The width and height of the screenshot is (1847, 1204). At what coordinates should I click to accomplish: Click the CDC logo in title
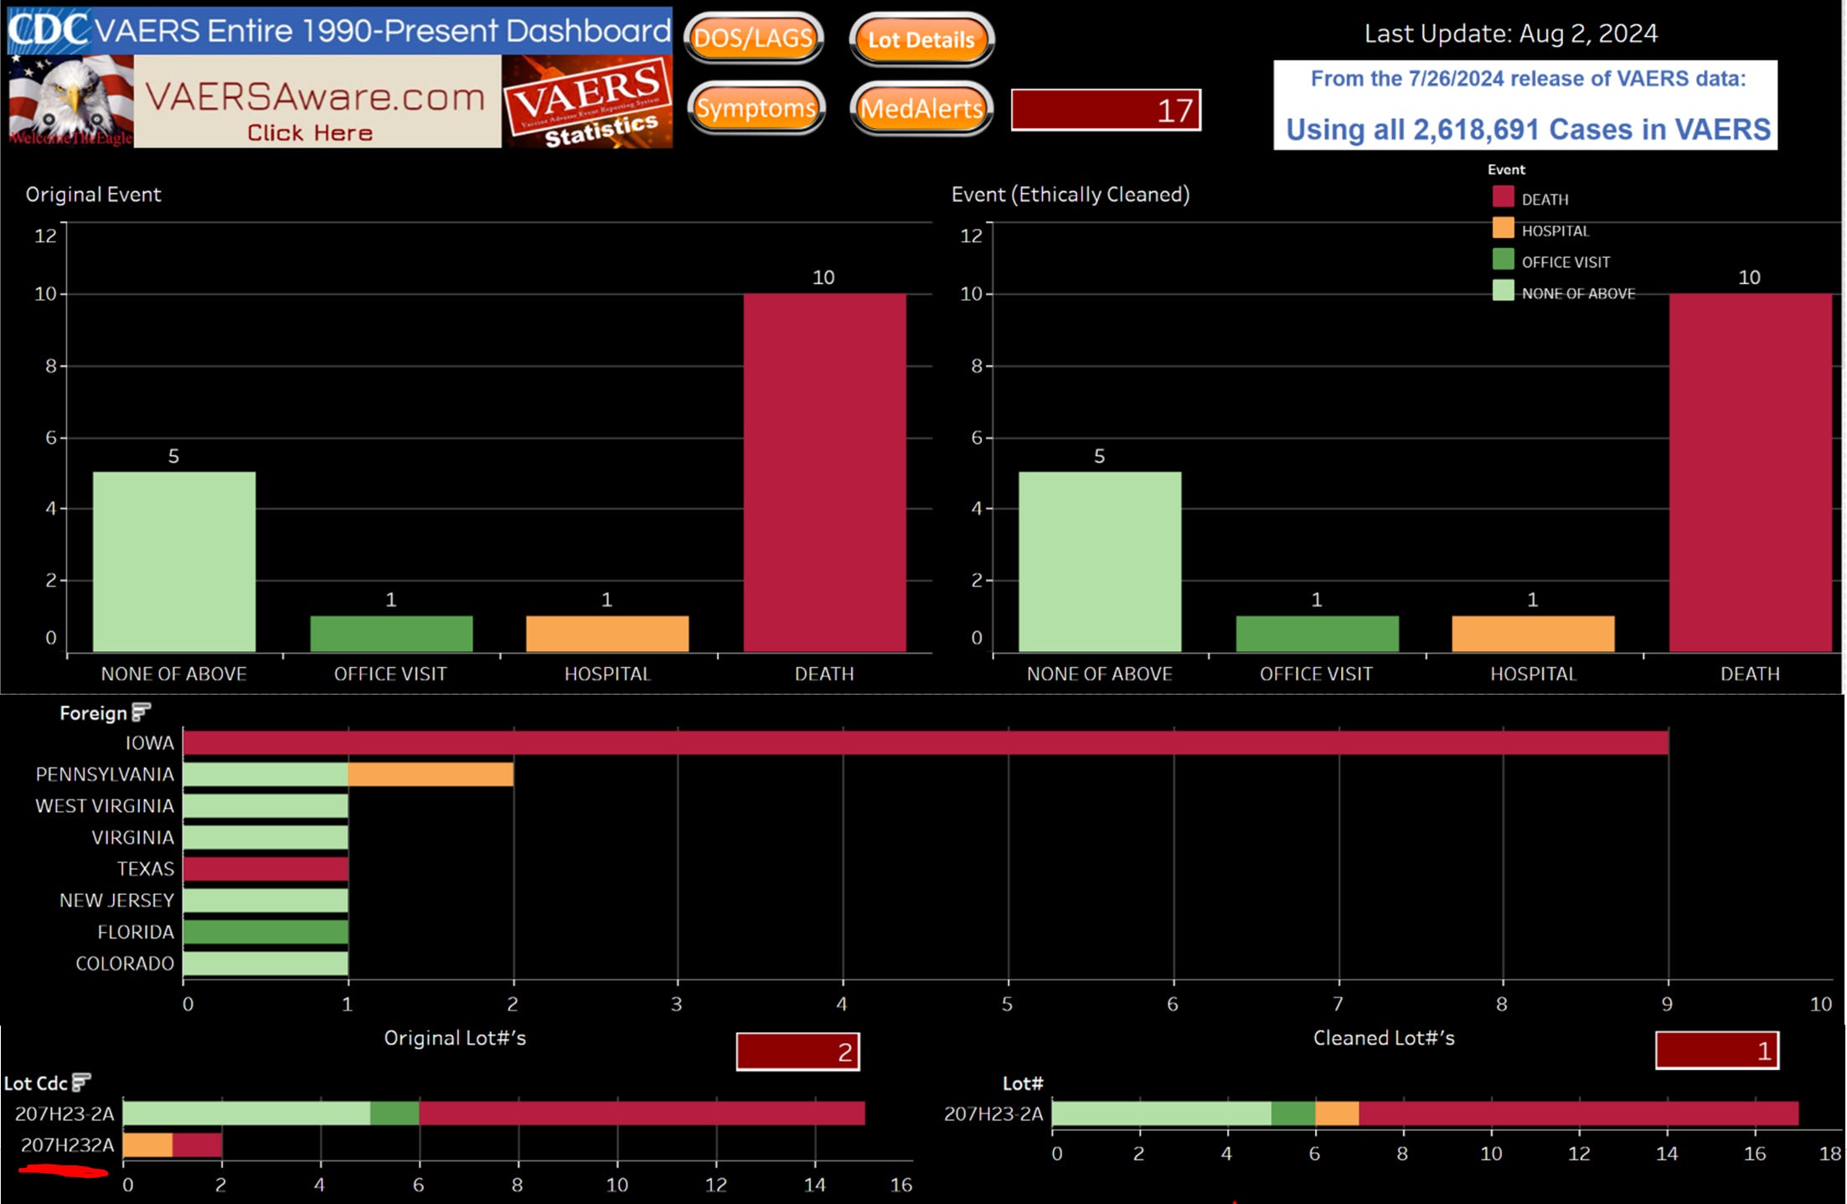coord(49,30)
